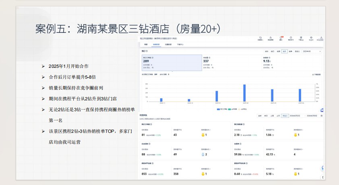Image resolution: width=339 pixels, height=185 pixels.
Task: Switch to the underlined blue sales tab
Action: coord(156,45)
